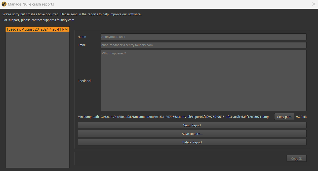
Task: Click the Email input field
Action: 204,45
